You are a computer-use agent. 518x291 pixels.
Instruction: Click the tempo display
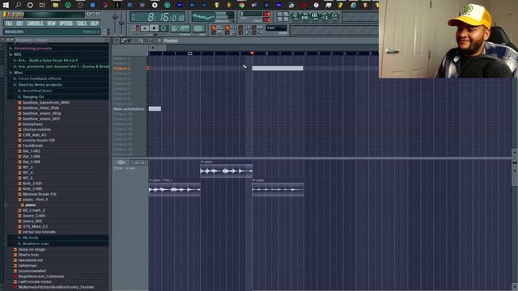pyautogui.click(x=180, y=29)
